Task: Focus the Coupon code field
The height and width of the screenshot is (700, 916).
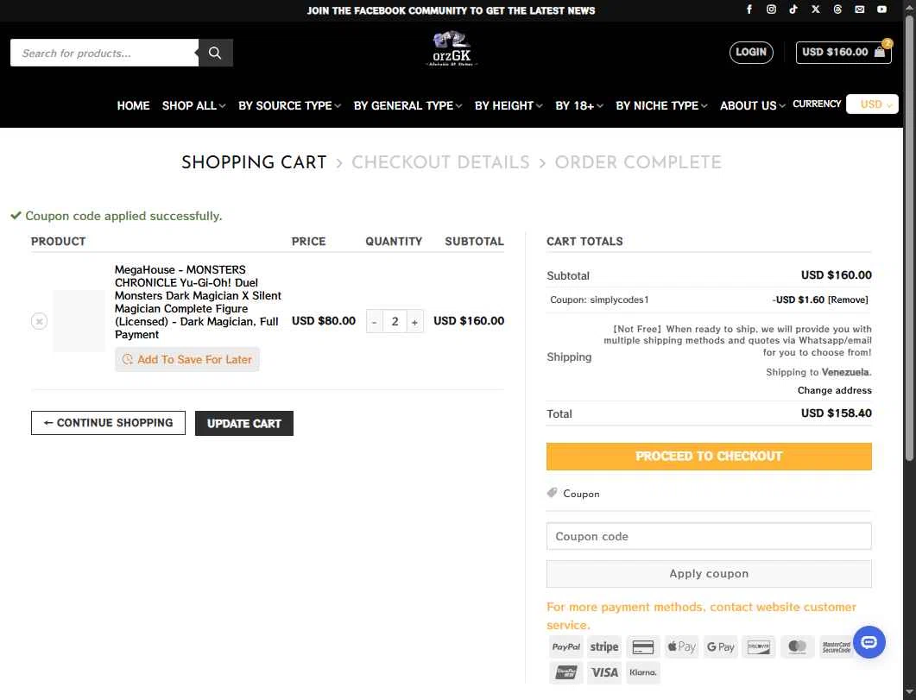Action: [709, 536]
